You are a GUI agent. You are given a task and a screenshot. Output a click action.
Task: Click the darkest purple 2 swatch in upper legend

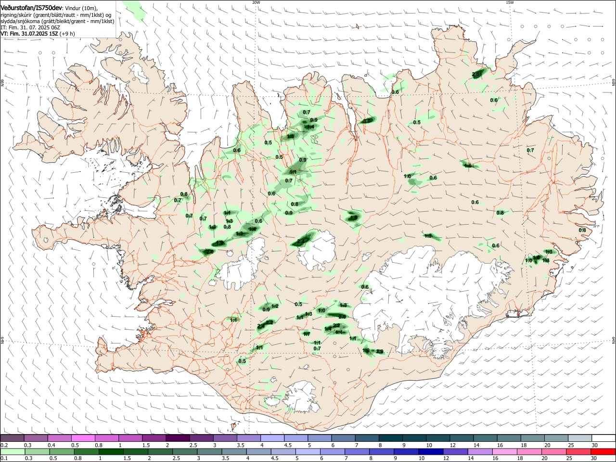(178, 438)
